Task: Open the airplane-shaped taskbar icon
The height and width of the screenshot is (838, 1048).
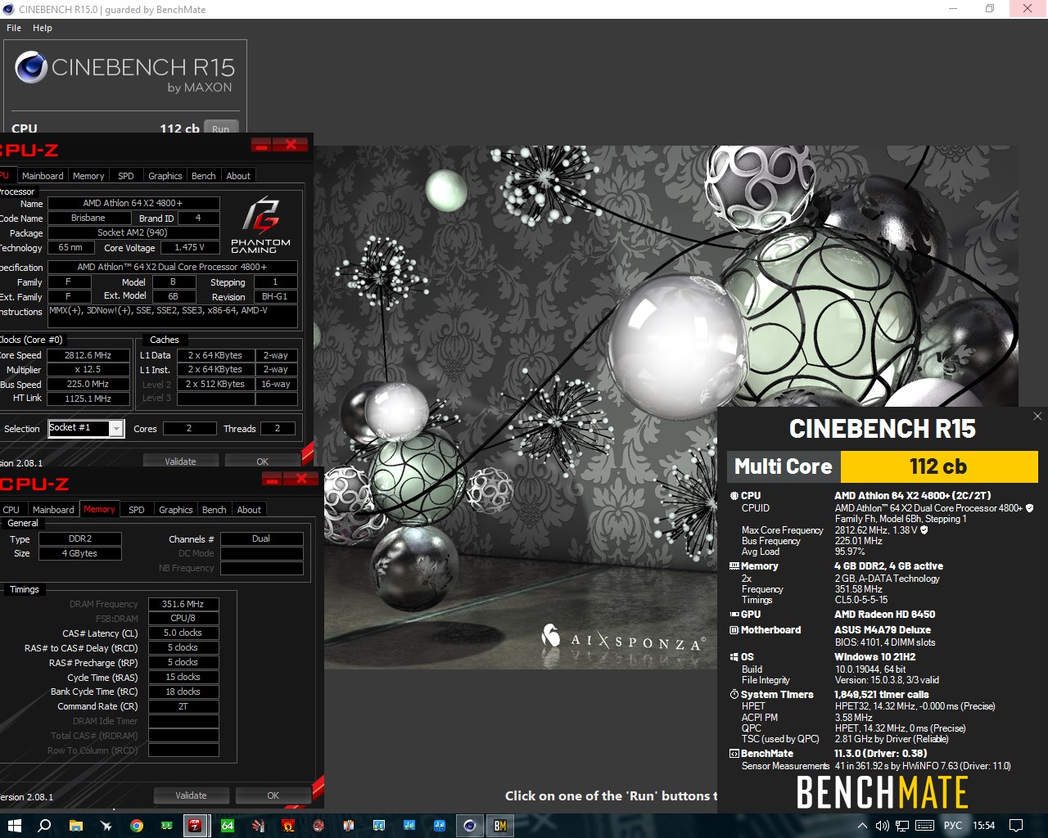Action: click(x=106, y=826)
